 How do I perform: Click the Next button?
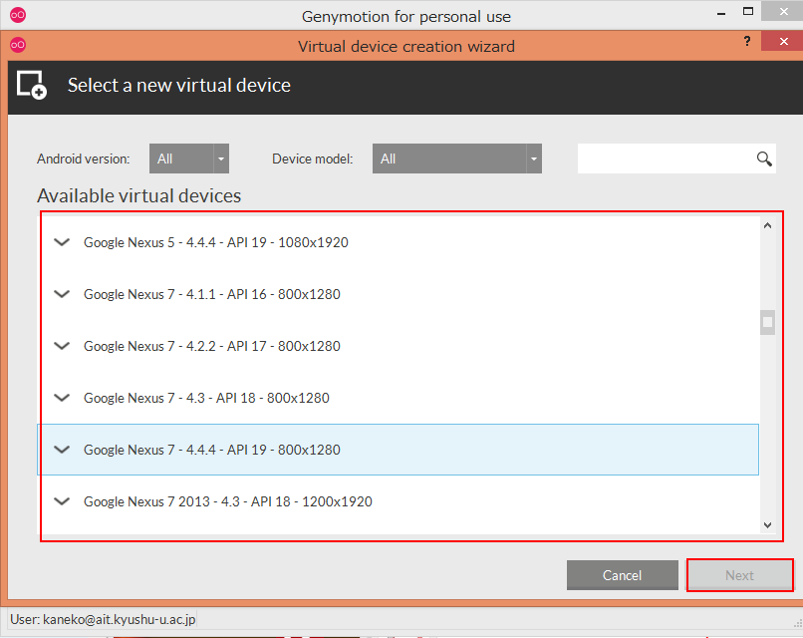[x=739, y=575]
